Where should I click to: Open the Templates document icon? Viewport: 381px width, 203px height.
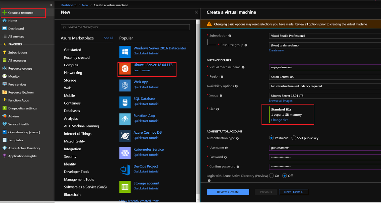4,140
